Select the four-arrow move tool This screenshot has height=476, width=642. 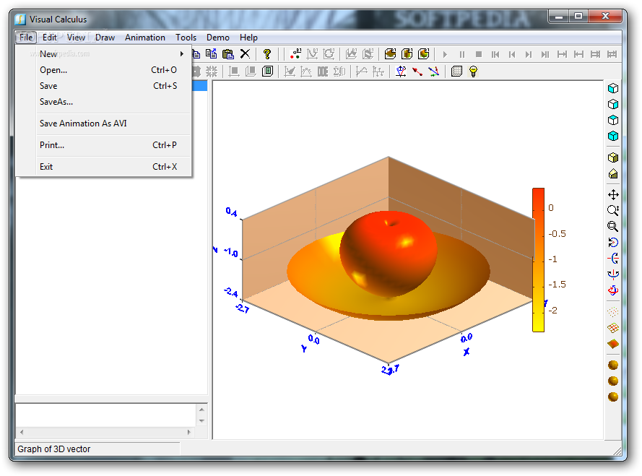613,194
